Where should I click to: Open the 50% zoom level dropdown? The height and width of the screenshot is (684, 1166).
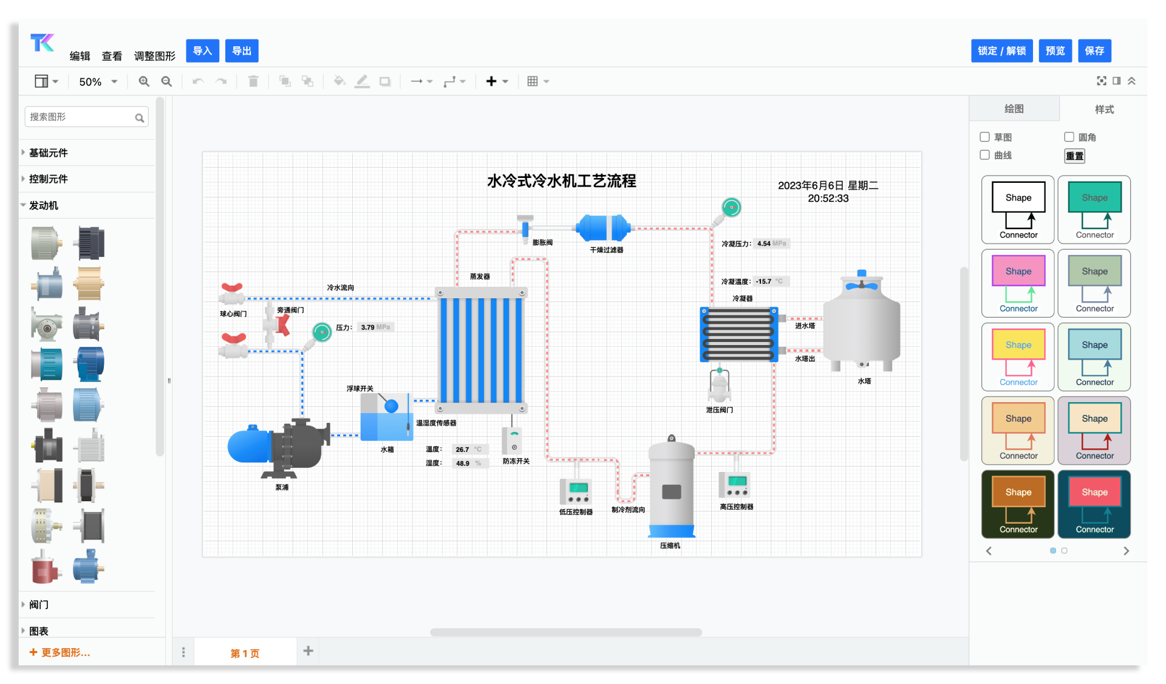pos(98,81)
